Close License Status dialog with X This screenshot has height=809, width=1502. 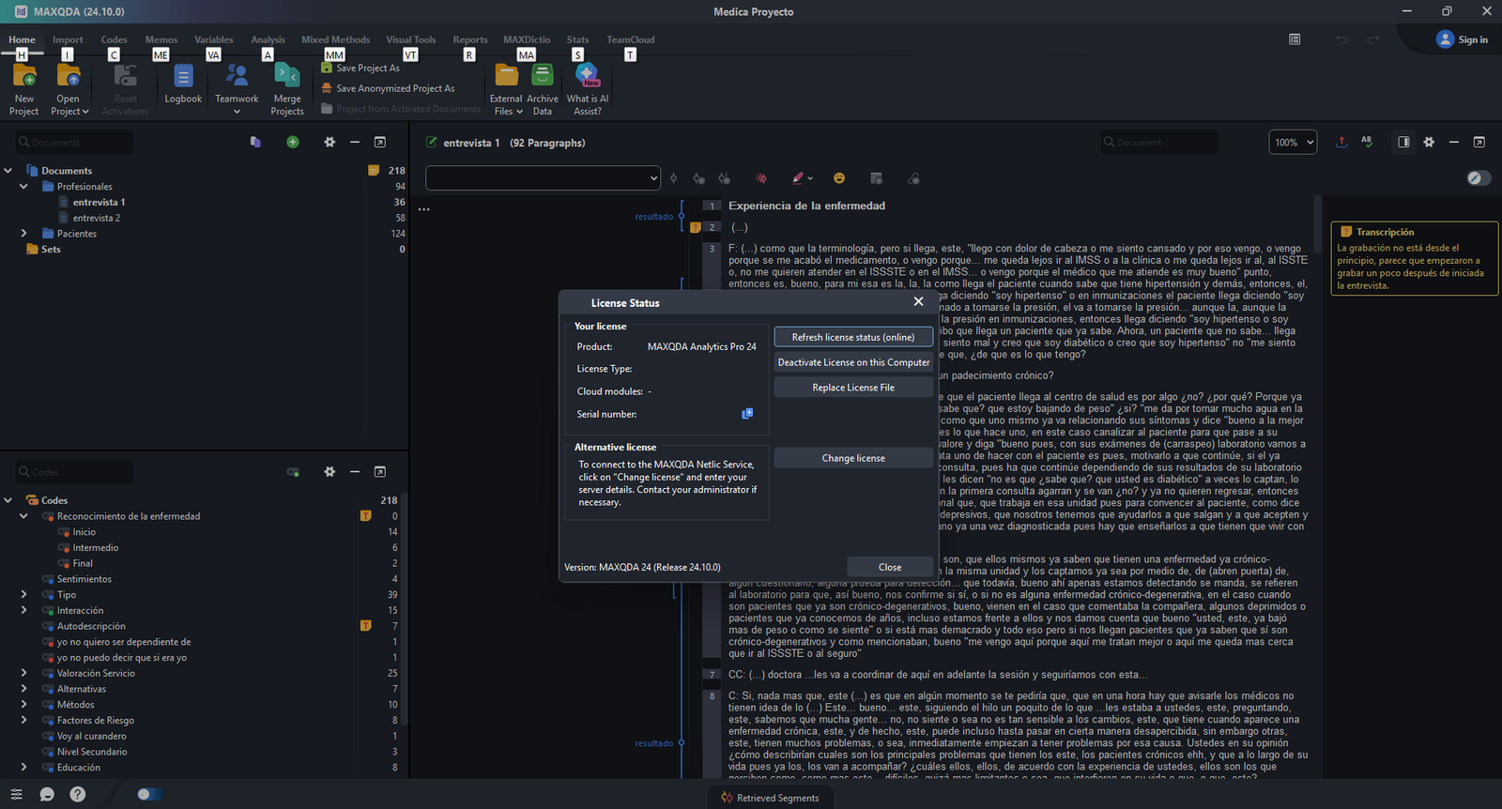coord(918,301)
